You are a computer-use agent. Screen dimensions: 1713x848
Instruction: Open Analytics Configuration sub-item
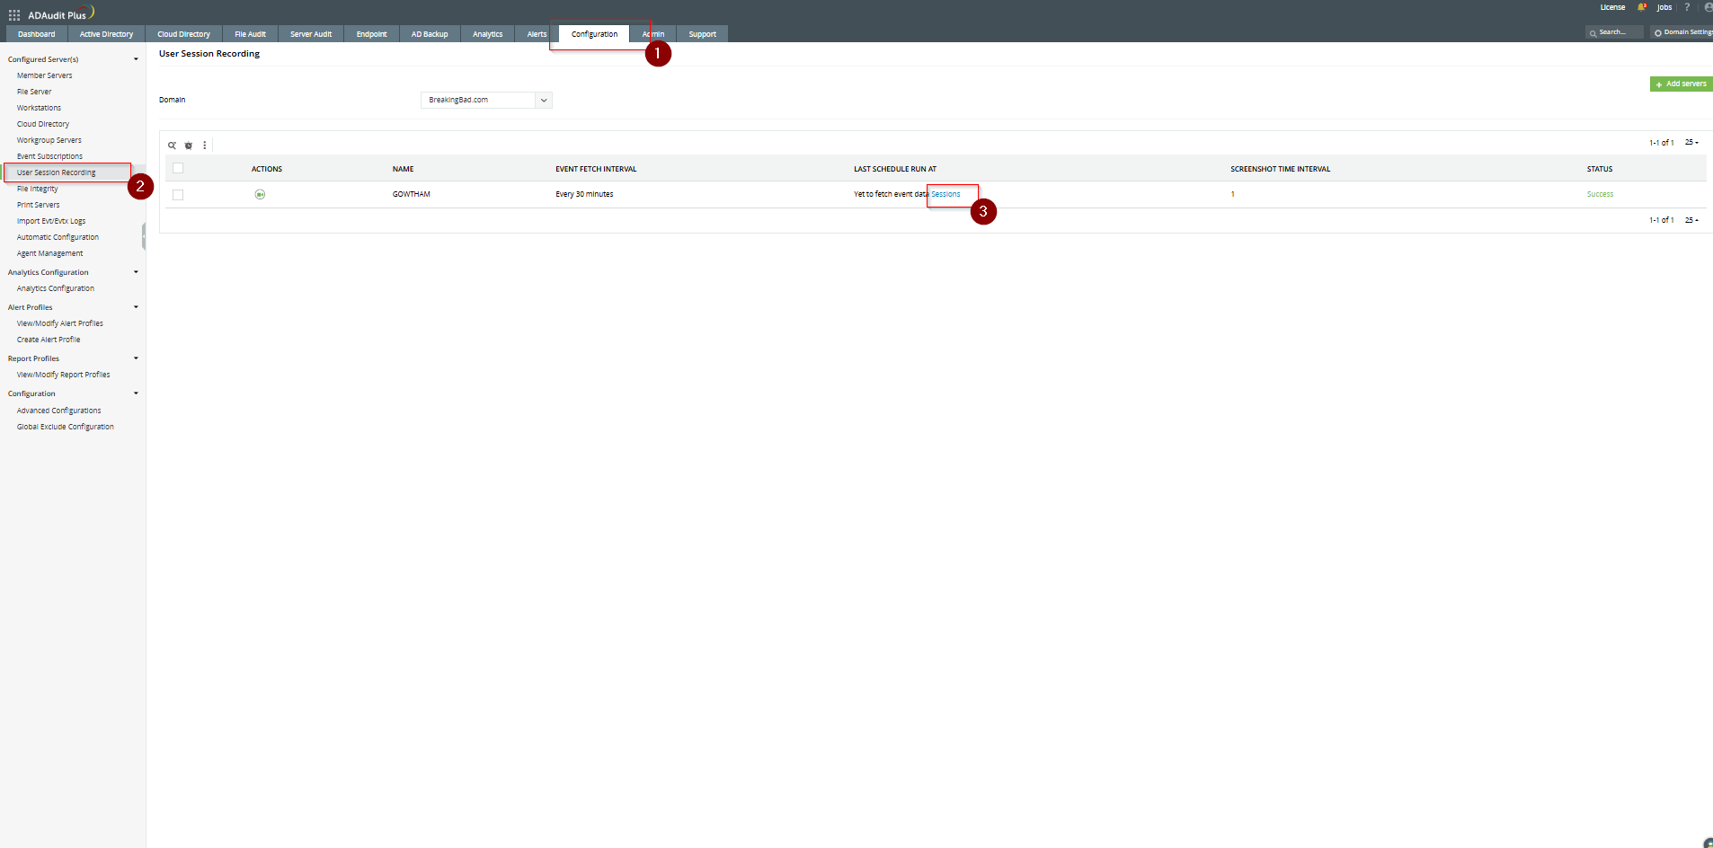click(x=56, y=288)
